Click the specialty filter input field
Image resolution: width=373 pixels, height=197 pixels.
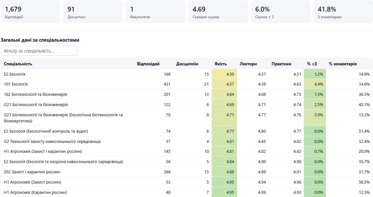pos(39,51)
